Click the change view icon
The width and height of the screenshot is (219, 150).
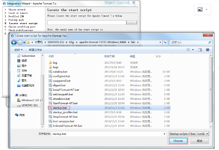coord(188,50)
